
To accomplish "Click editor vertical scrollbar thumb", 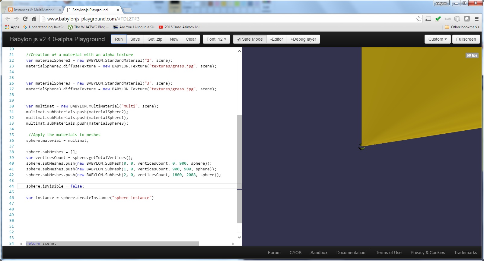I will pyautogui.click(x=239, y=169).
